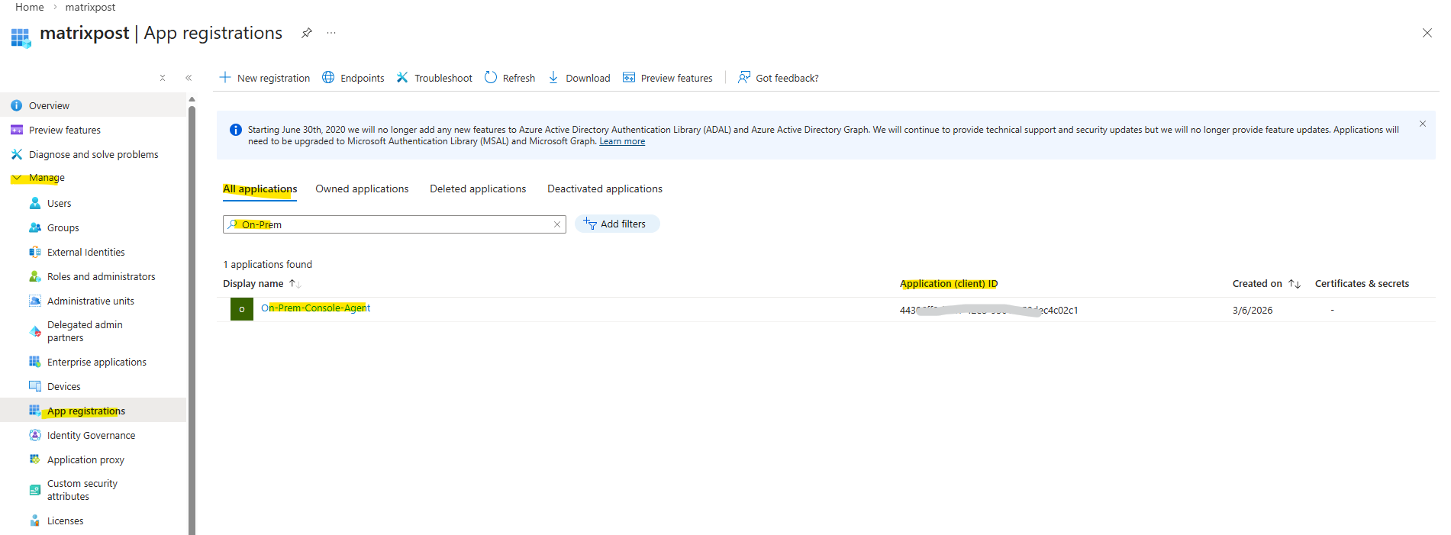This screenshot has width=1451, height=535.
Task: Collapse the sidebar with double chevron
Action: point(189,78)
